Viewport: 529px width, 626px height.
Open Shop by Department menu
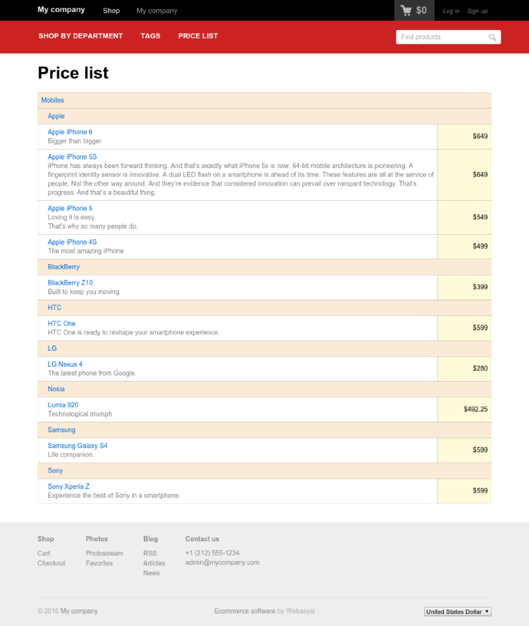tap(80, 36)
